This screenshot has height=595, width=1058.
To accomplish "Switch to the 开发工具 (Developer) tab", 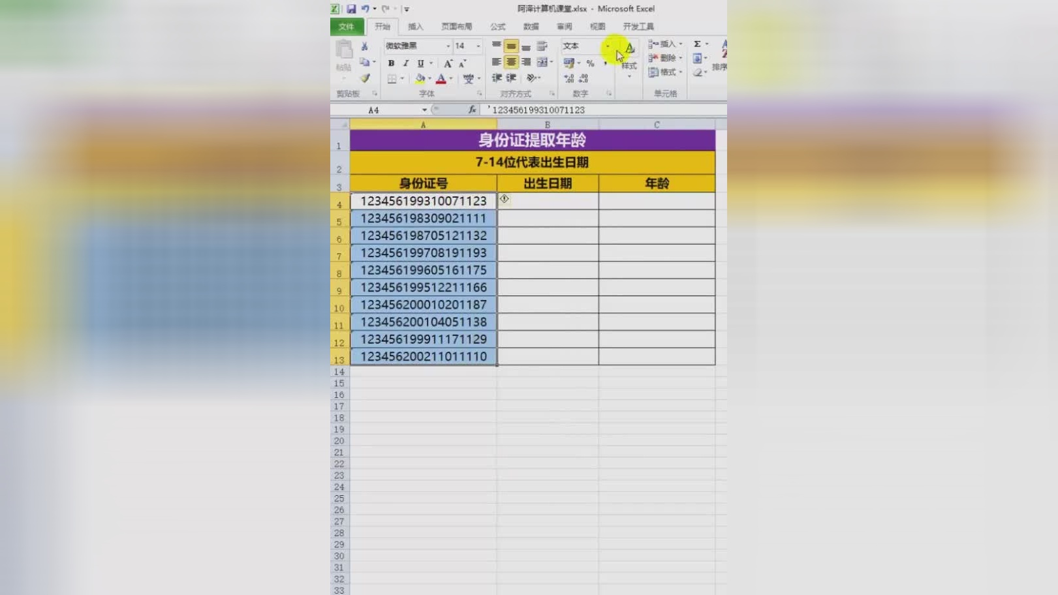I will [x=638, y=27].
